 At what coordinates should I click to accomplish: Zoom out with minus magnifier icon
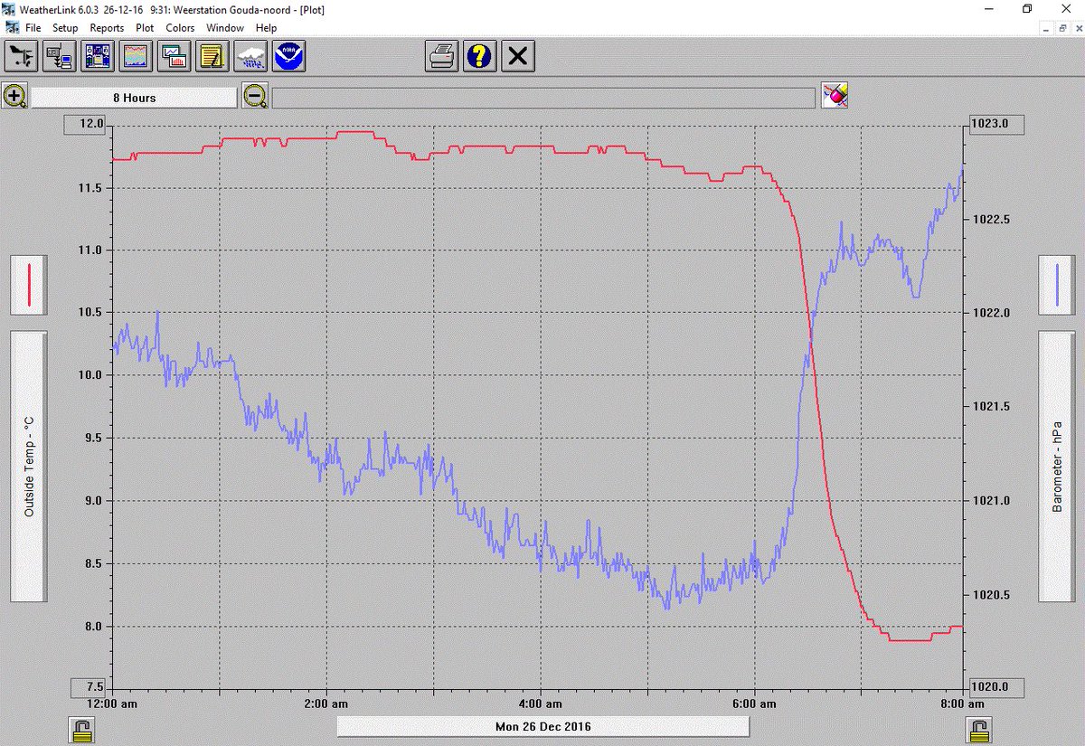coord(255,96)
